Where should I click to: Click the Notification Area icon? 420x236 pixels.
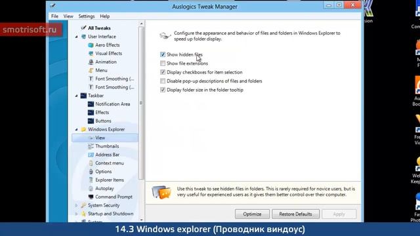91,104
